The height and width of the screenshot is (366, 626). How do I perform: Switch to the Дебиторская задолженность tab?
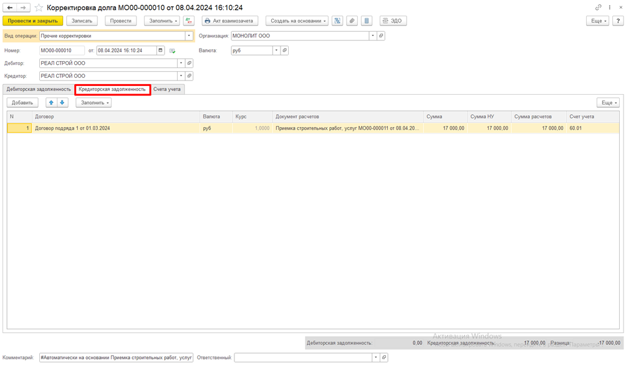pos(39,89)
